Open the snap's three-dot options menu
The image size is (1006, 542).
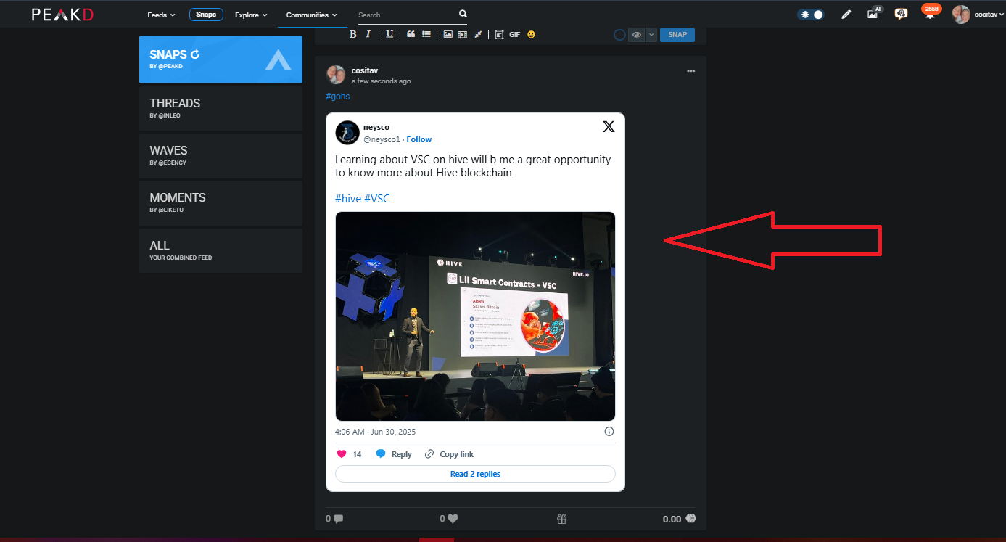click(691, 70)
